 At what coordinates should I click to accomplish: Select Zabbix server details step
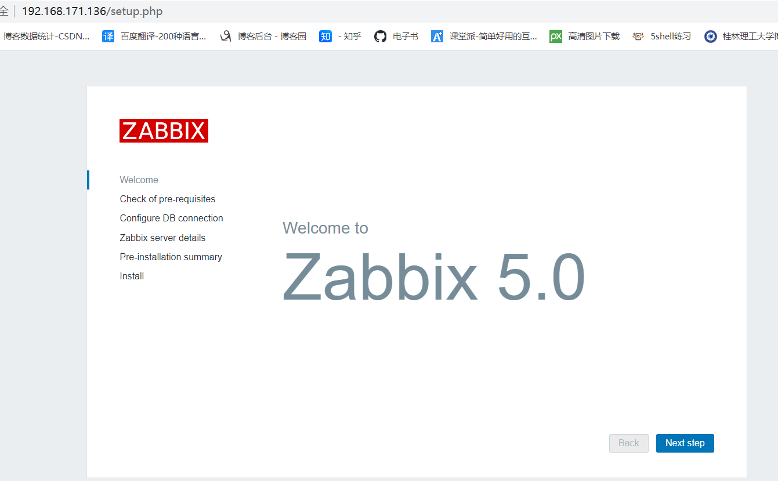coord(162,238)
